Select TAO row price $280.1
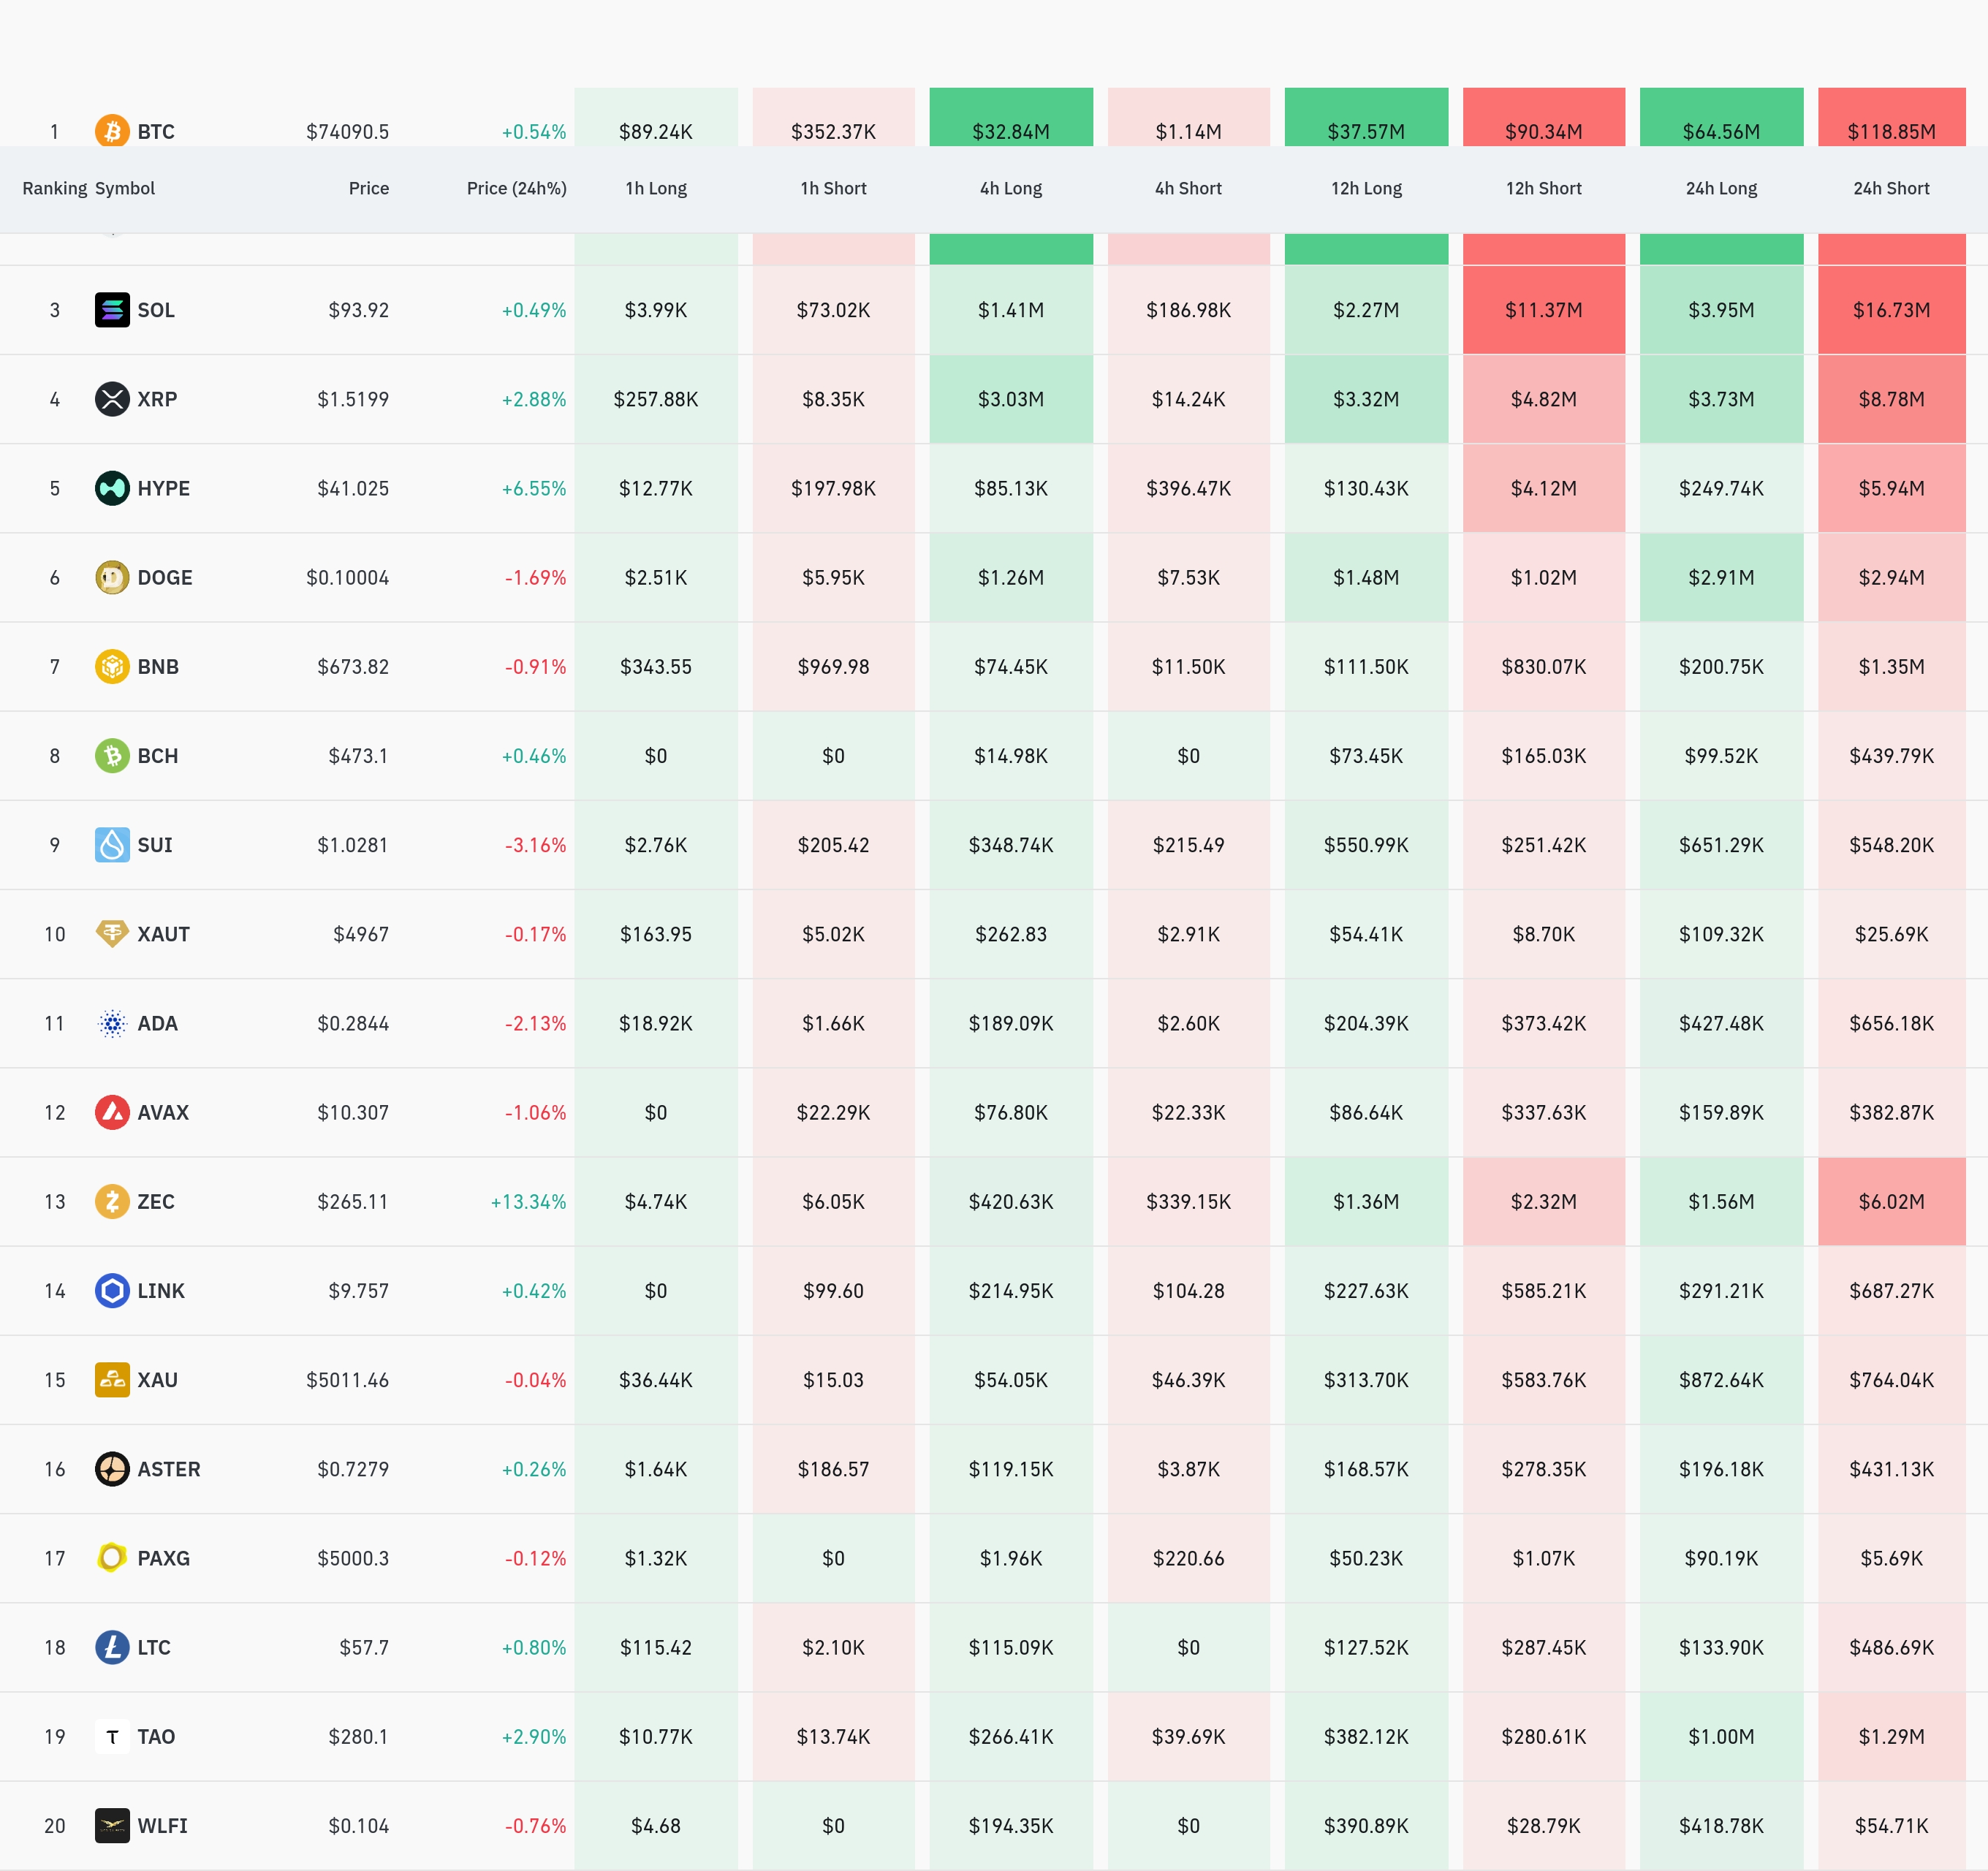 (358, 1736)
